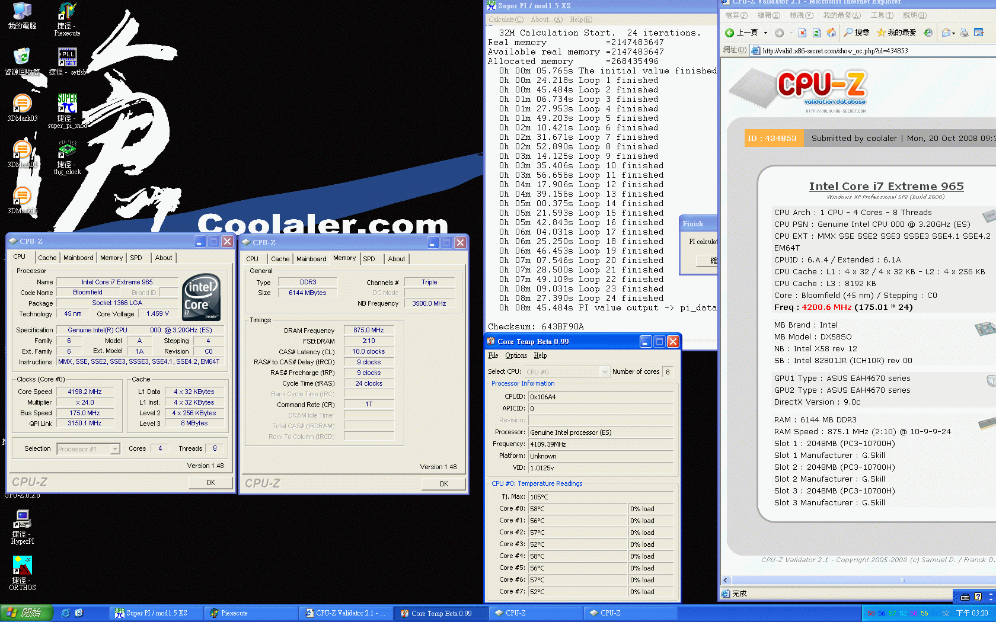This screenshot has width=996, height=622.
Task: Click the Refresh icon in IE toolbar
Action: click(x=816, y=33)
